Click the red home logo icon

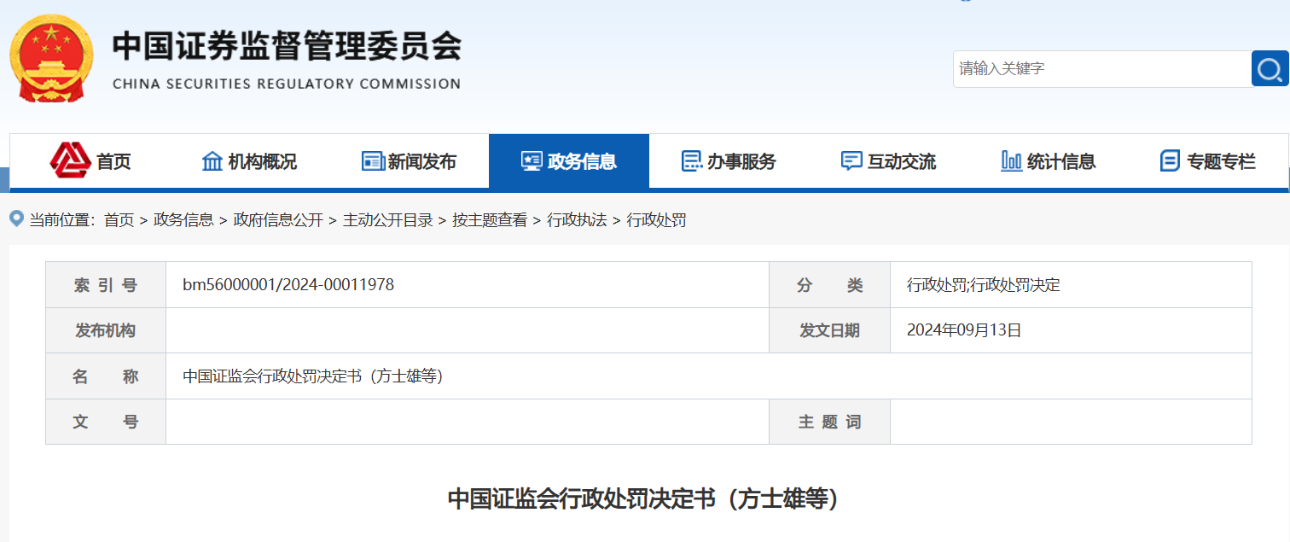(x=71, y=160)
